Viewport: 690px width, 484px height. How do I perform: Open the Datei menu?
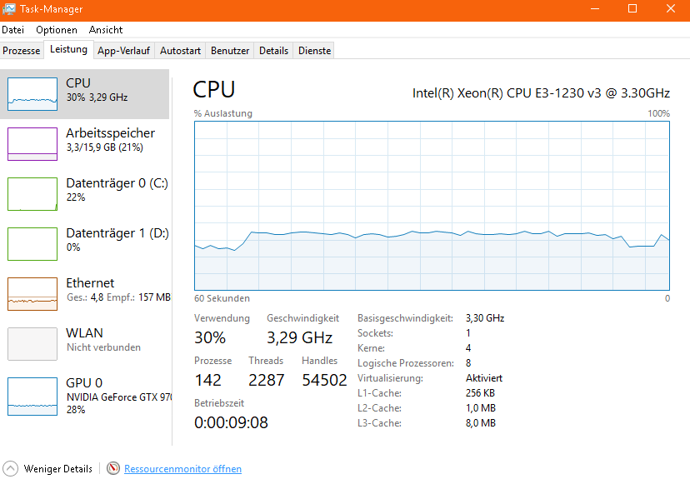12,29
